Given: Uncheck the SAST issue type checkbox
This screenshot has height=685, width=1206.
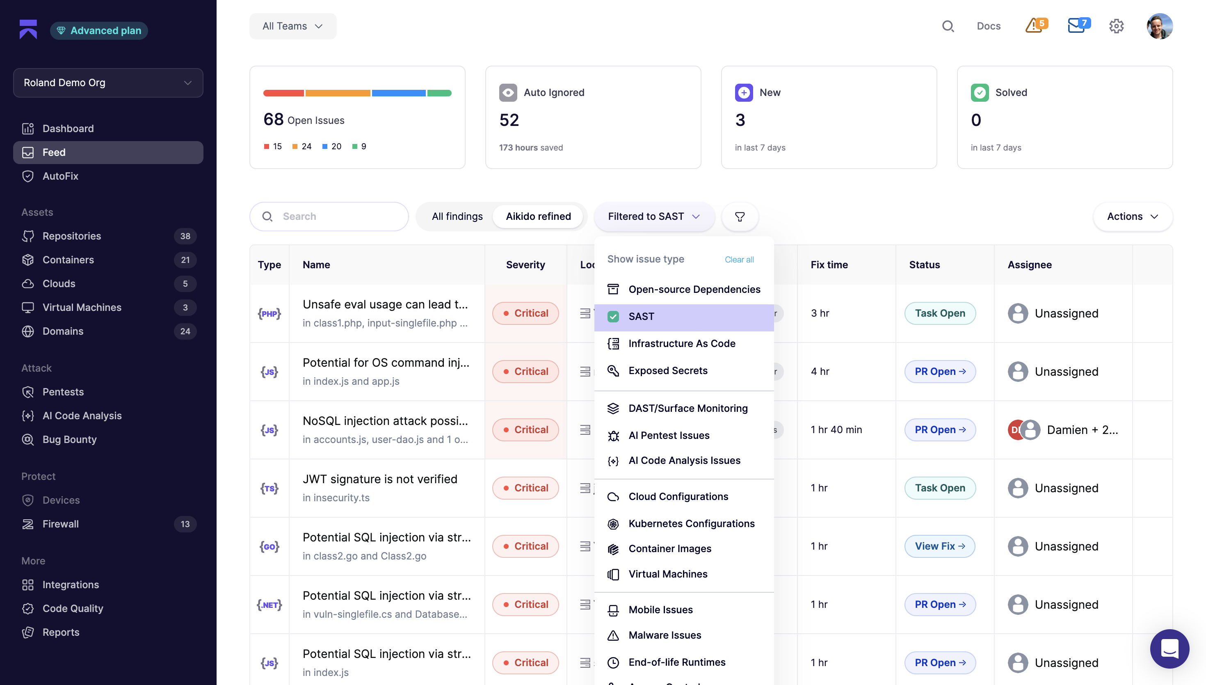Looking at the screenshot, I should [613, 317].
